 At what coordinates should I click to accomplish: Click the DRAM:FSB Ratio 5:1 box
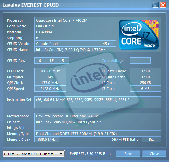[x=152, y=140]
